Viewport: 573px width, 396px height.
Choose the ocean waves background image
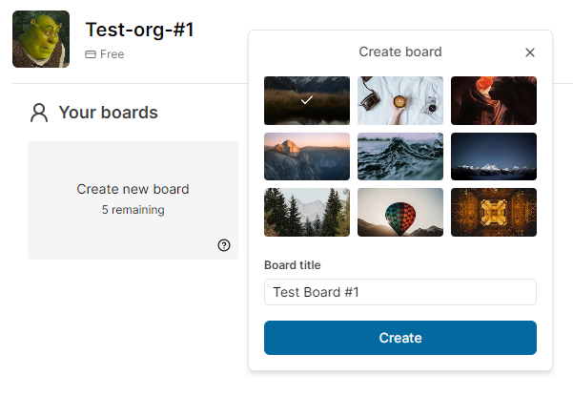(x=400, y=156)
